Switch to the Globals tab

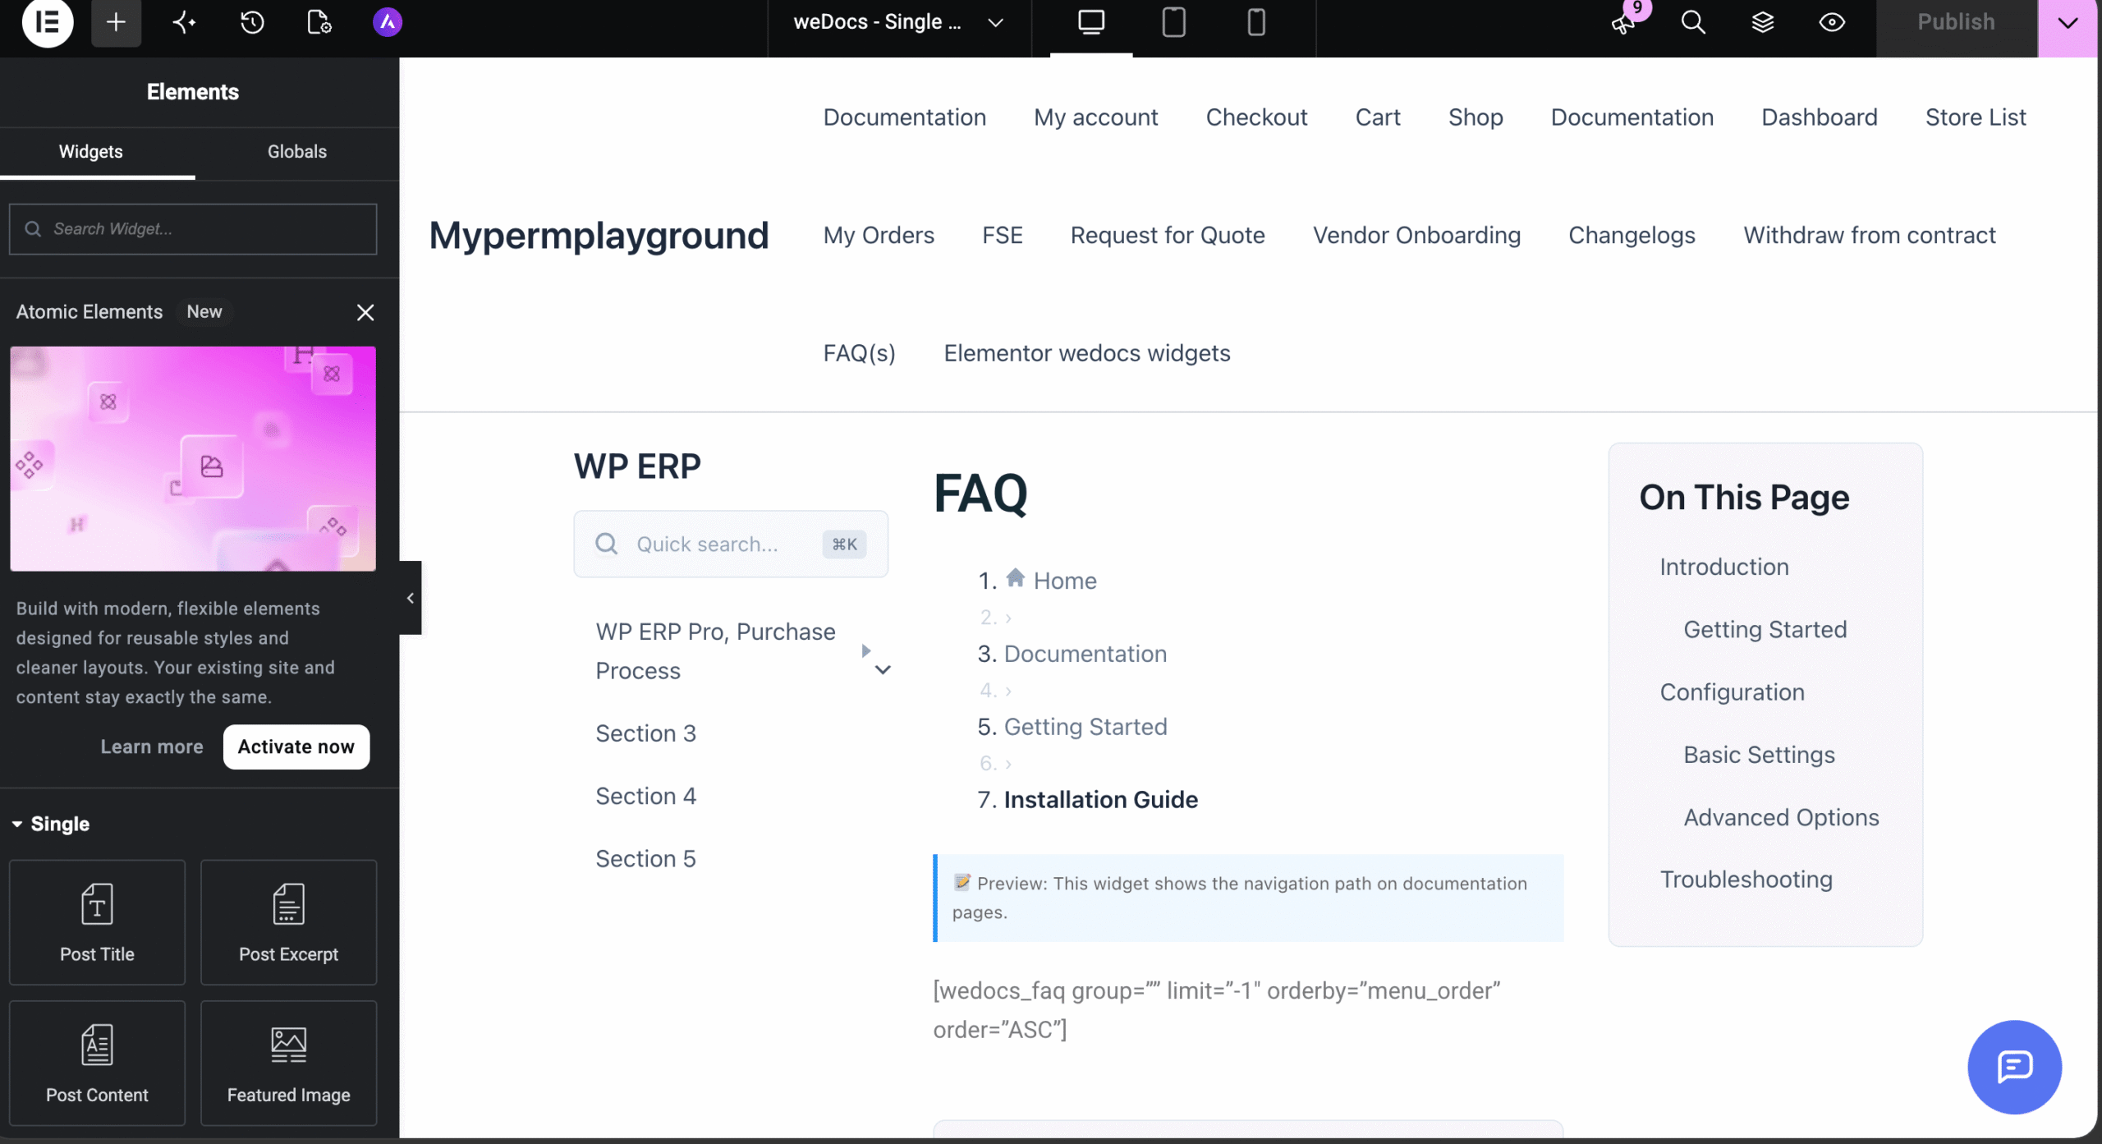click(297, 152)
